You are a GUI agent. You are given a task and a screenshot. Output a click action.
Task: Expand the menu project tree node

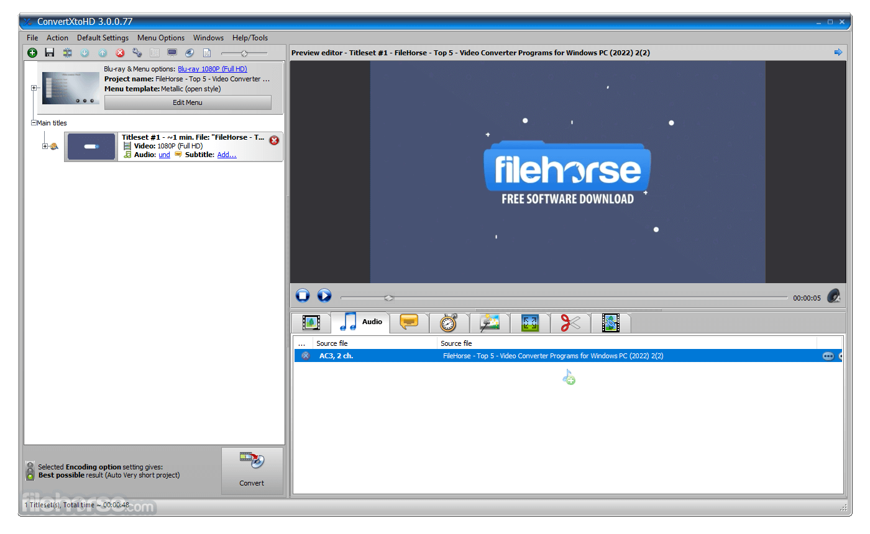click(x=34, y=88)
